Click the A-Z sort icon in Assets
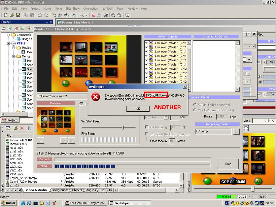 point(29,128)
